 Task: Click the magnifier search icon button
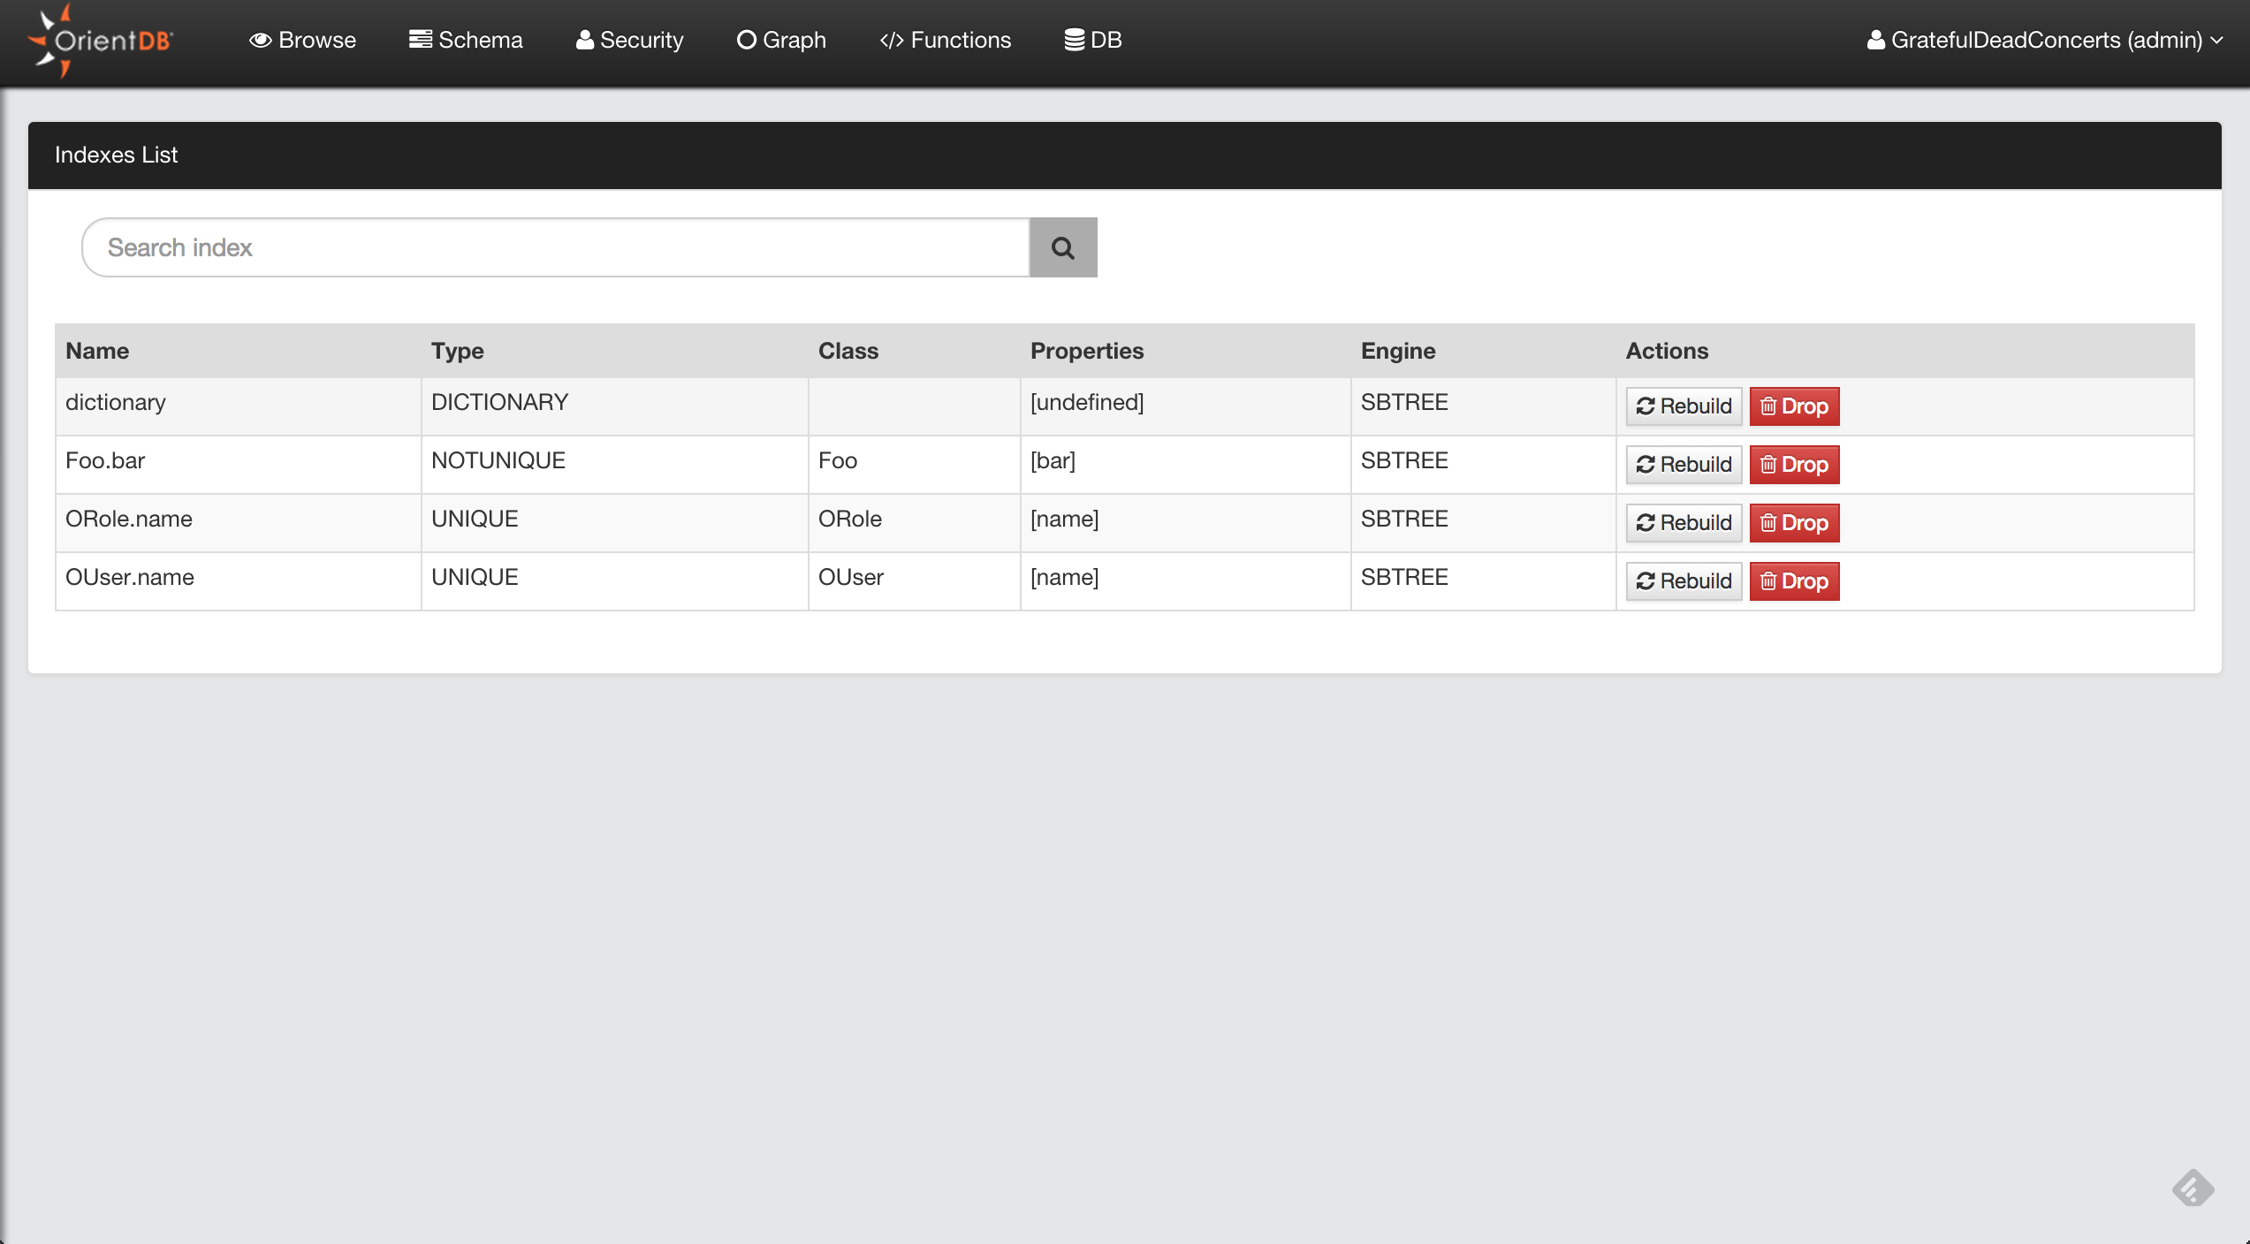pos(1063,247)
